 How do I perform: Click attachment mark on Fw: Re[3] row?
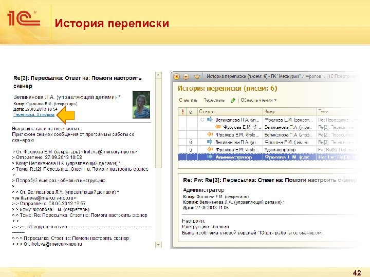click(191, 150)
